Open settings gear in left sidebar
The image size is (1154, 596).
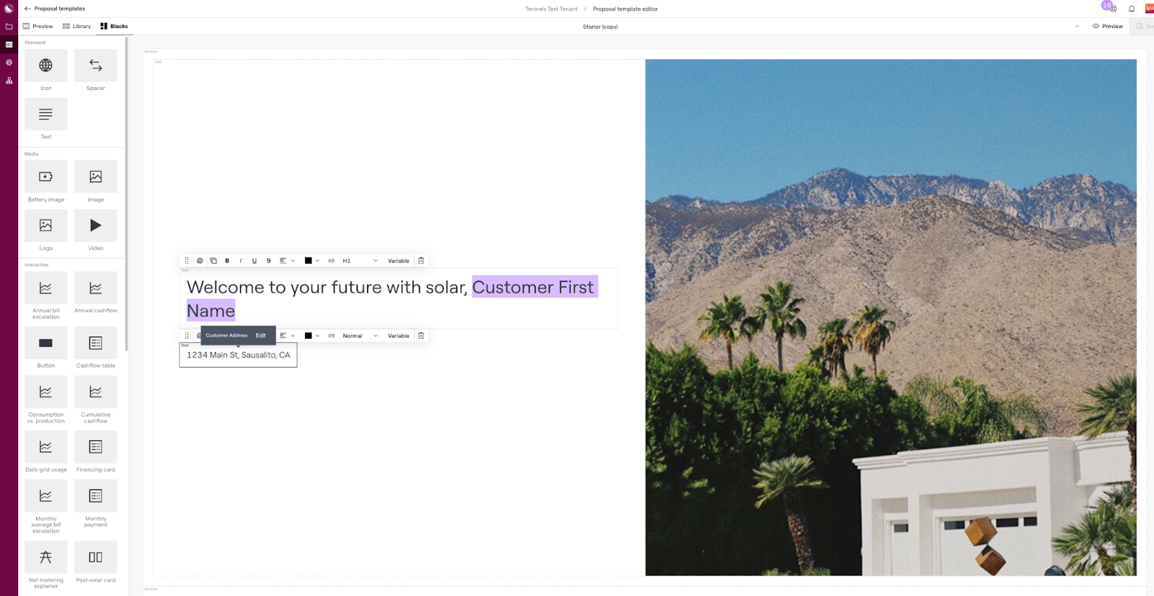9,63
